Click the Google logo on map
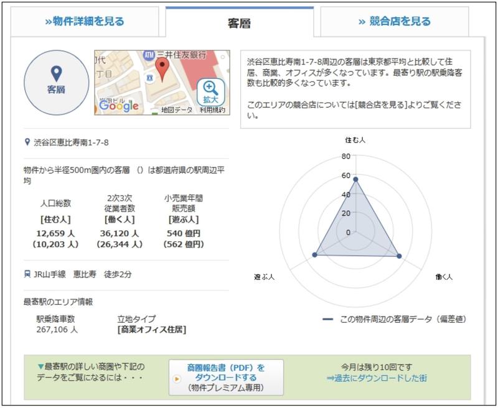Viewport: 498px width, 408px height. (x=119, y=106)
